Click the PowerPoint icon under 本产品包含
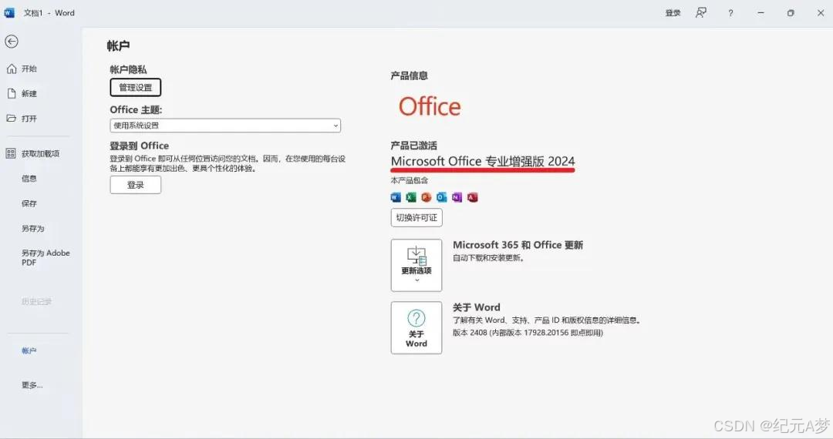Screen dimensions: 833x439 coord(426,198)
